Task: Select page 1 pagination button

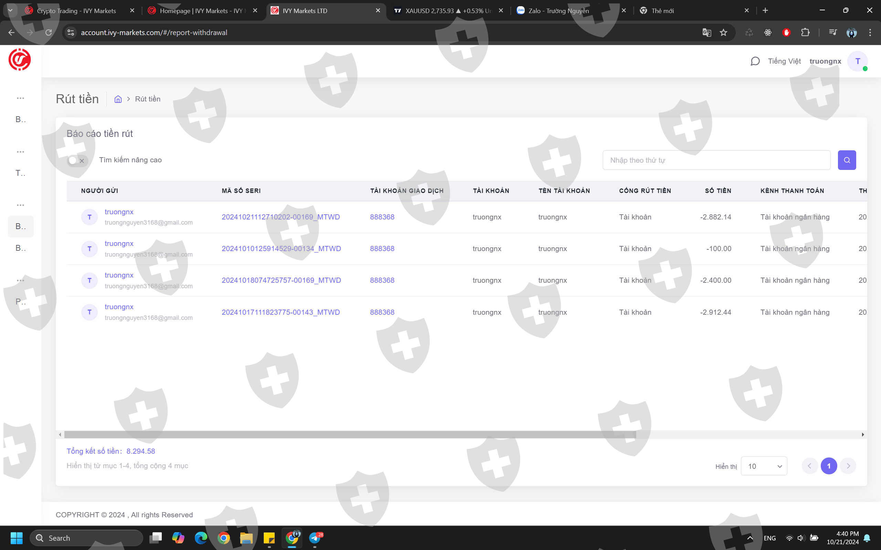Action: click(829, 466)
